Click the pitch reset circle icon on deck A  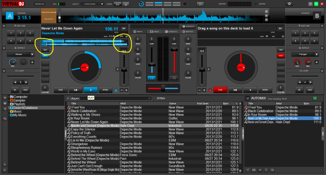[116, 90]
